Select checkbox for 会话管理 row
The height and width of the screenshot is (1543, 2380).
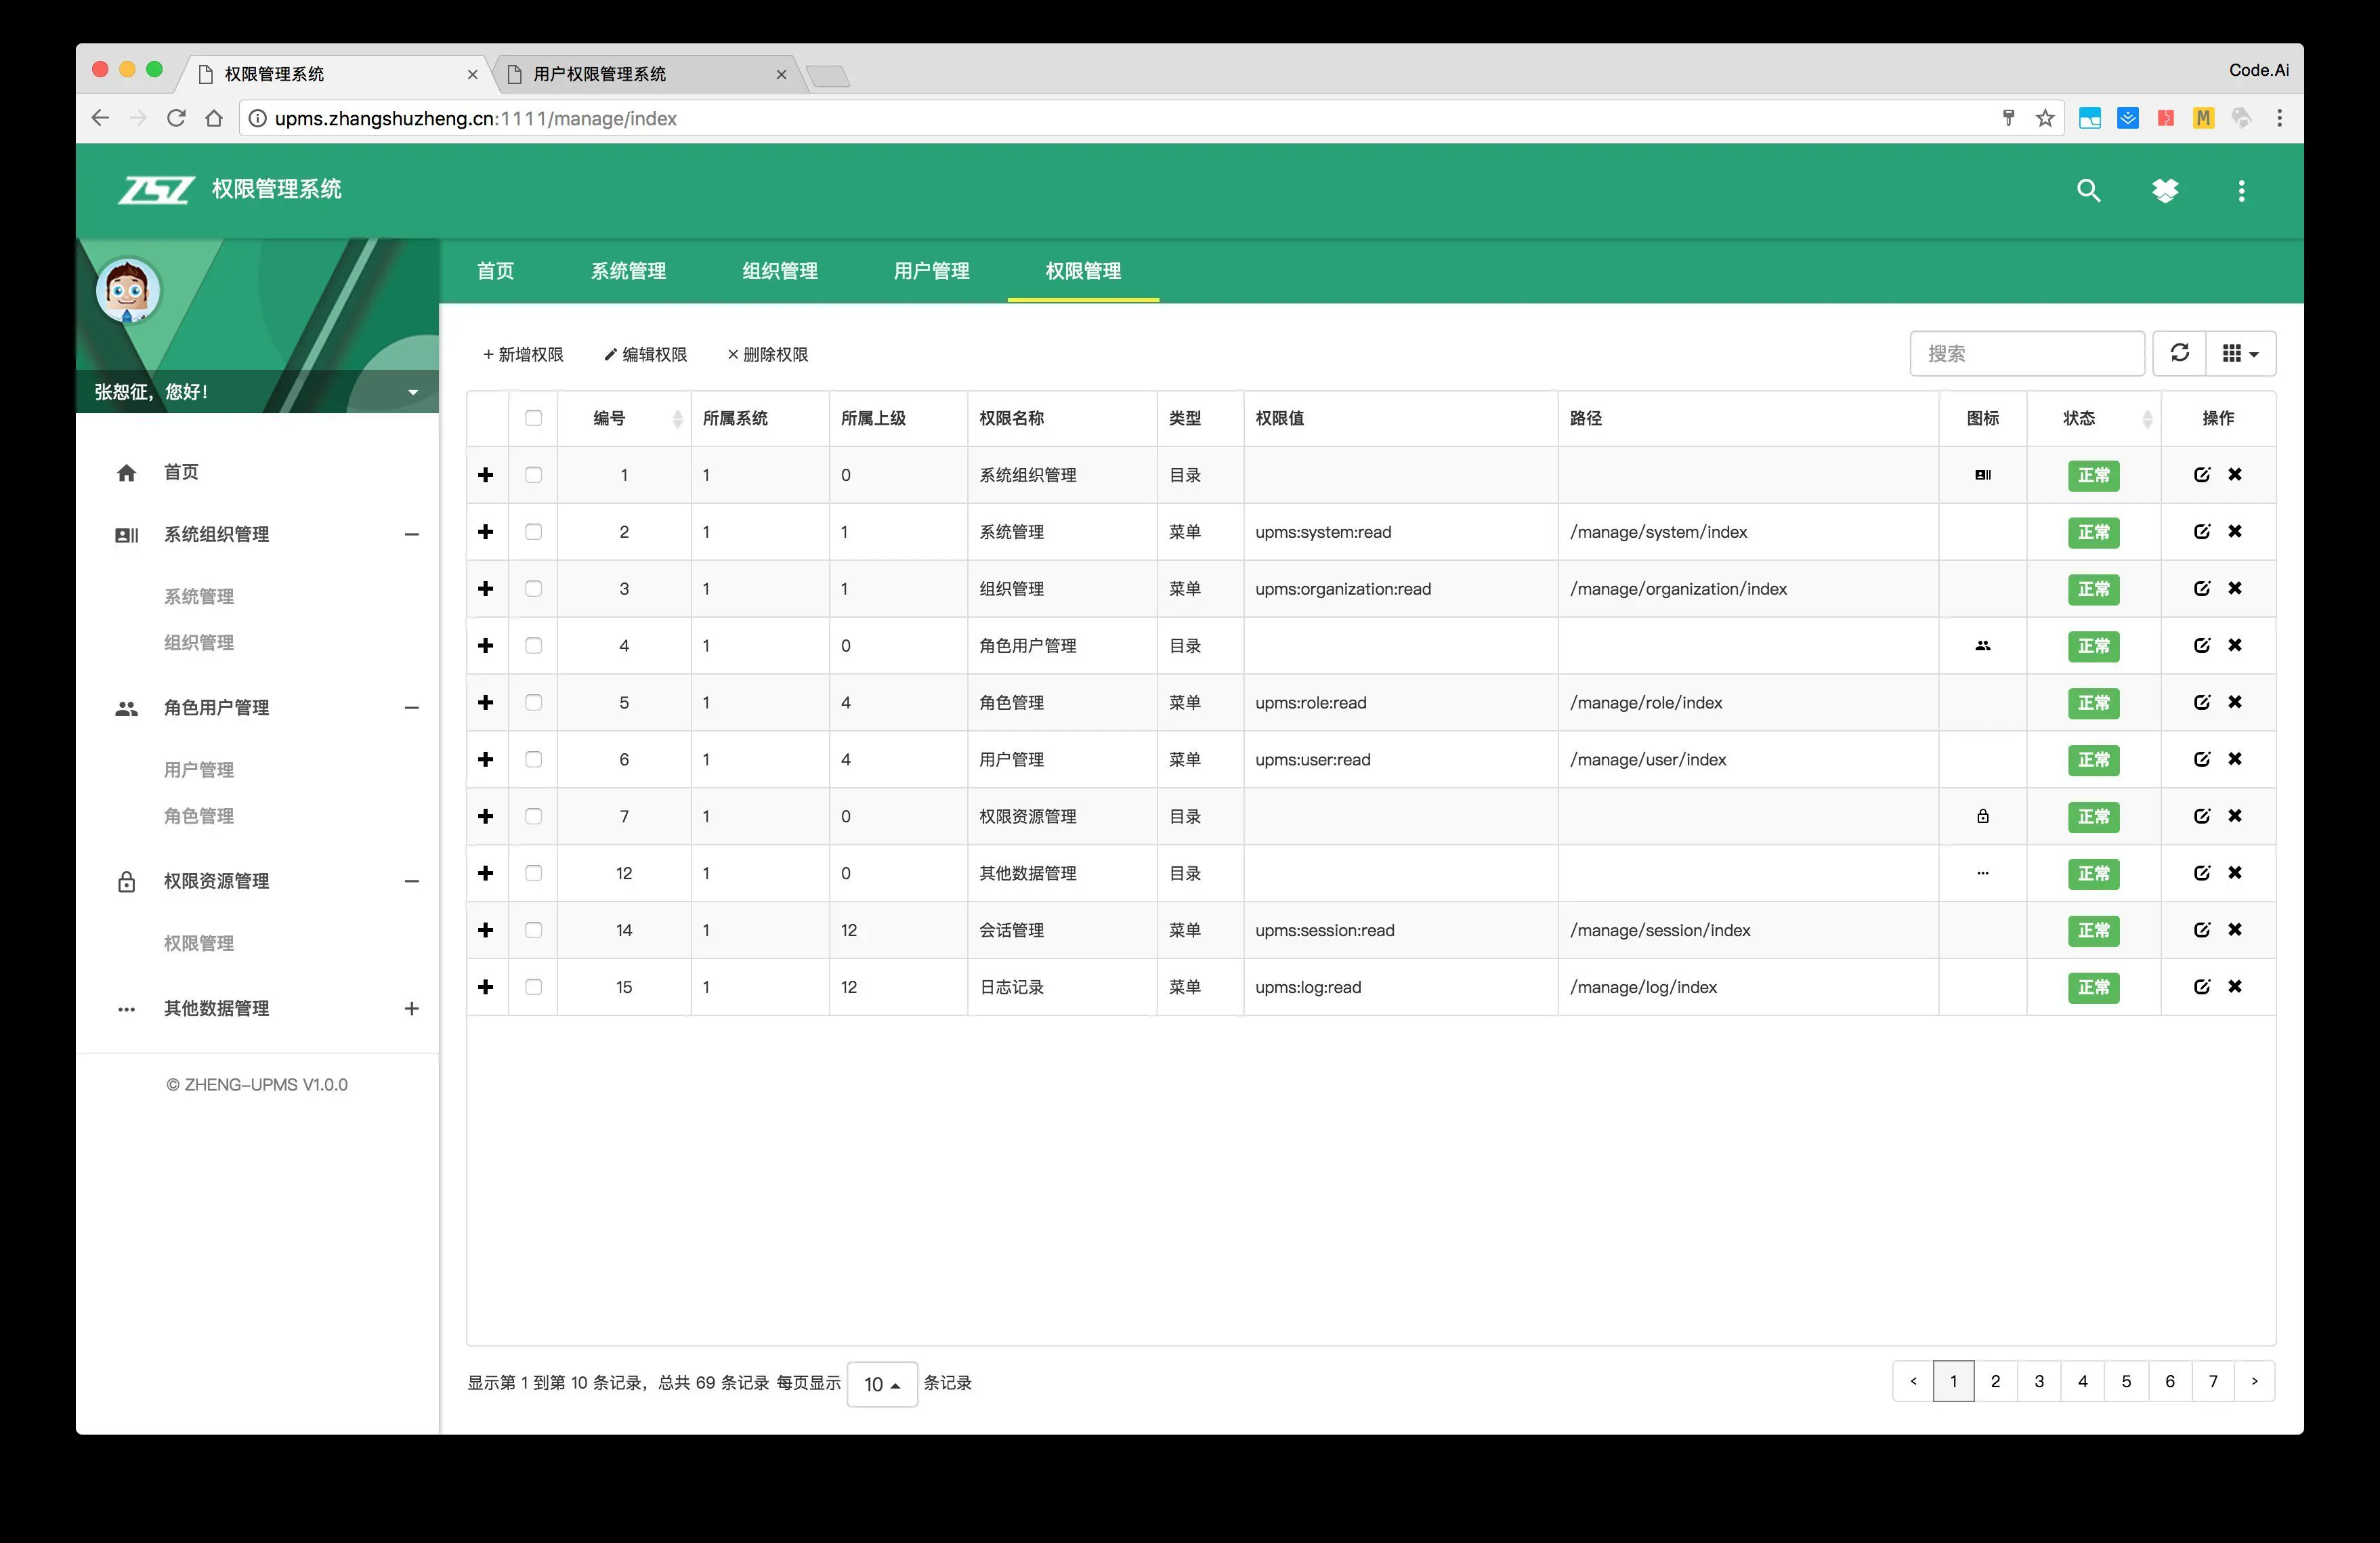[x=534, y=930]
